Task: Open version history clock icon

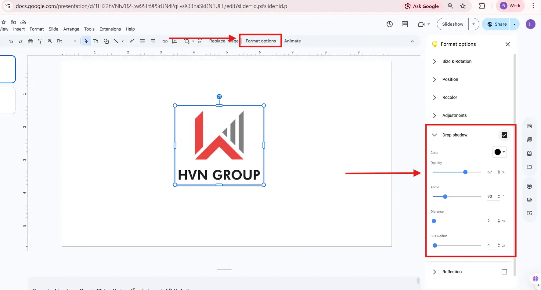Action: 389,24
